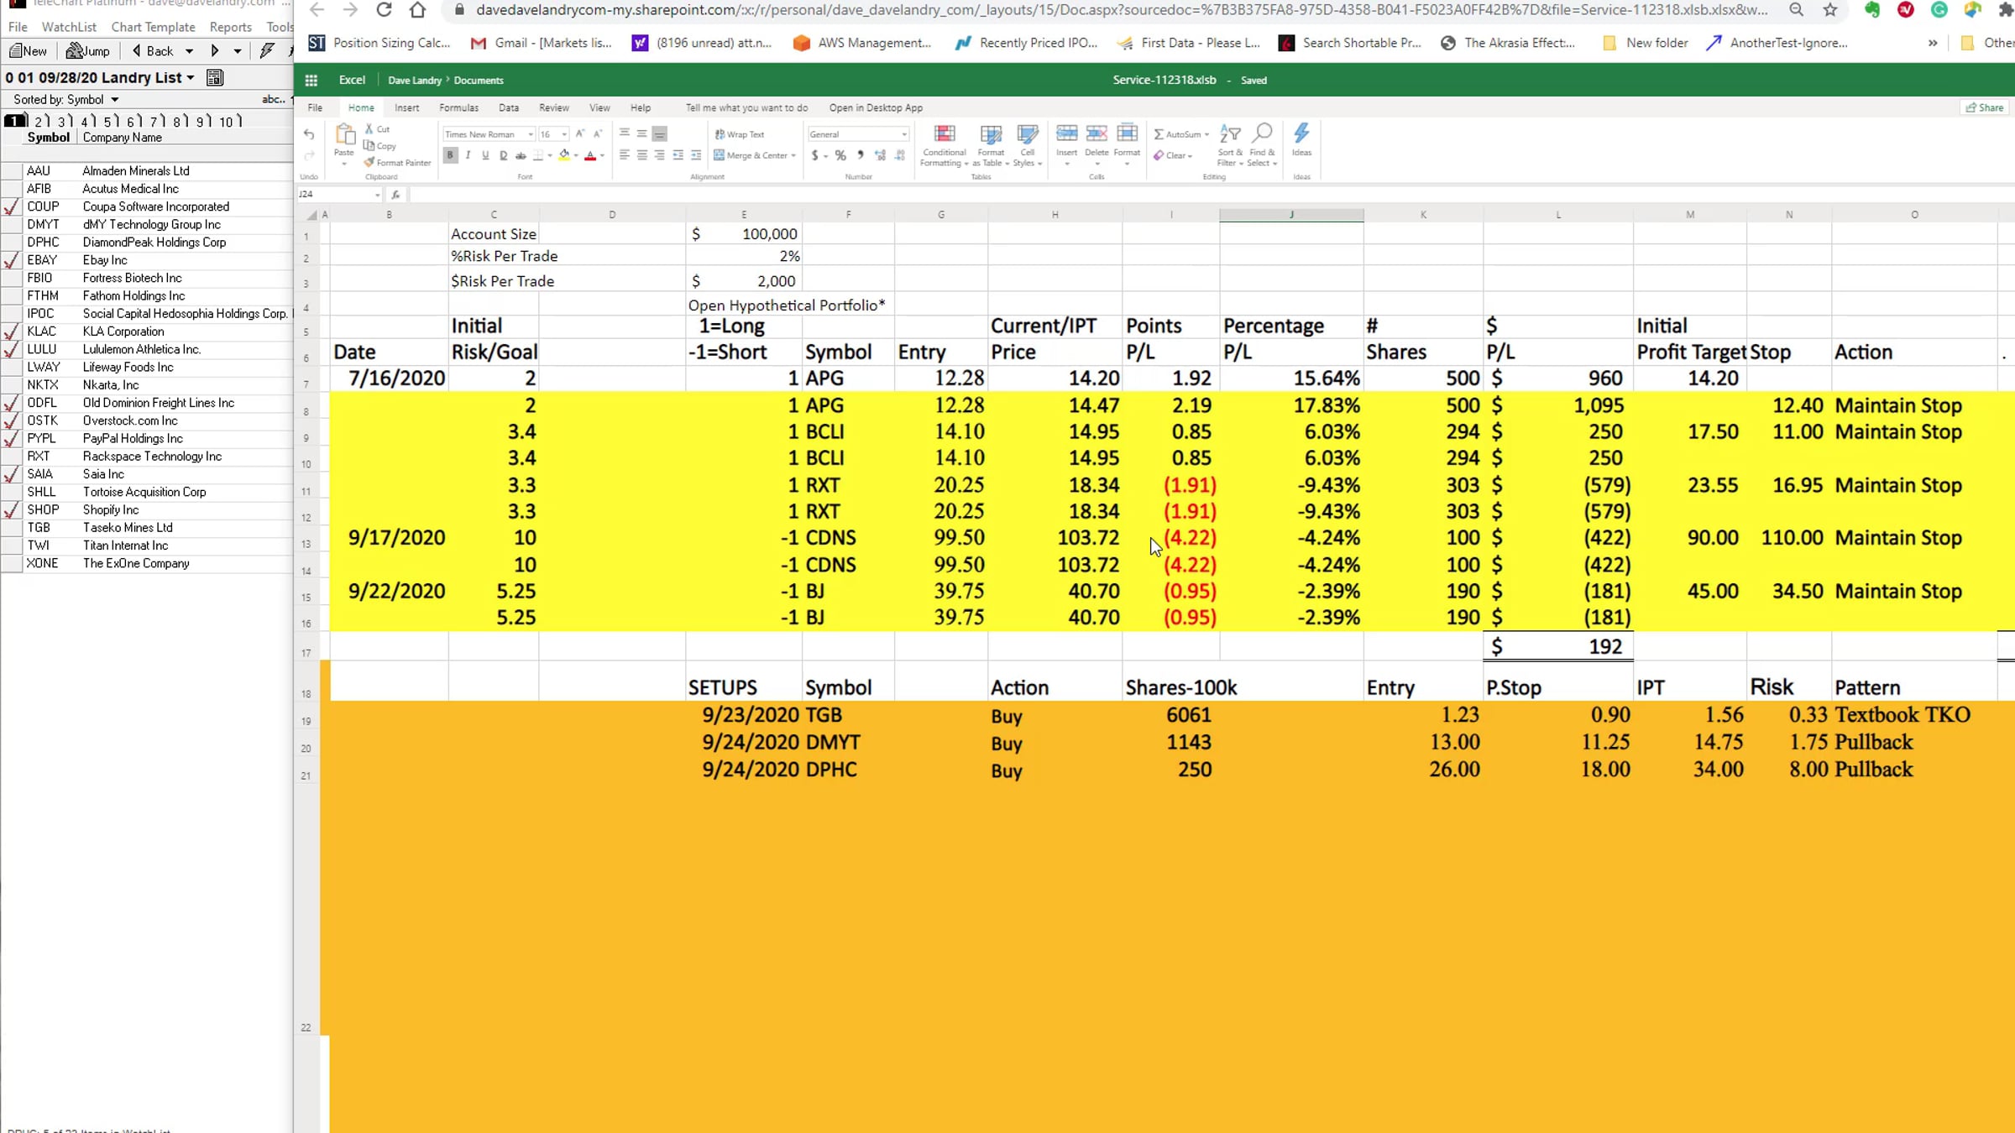Open the Name Box dropdown arrow
2015x1133 pixels.
[377, 195]
